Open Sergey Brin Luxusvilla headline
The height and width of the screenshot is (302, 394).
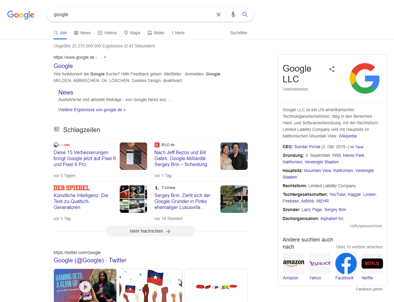pyautogui.click(x=183, y=201)
